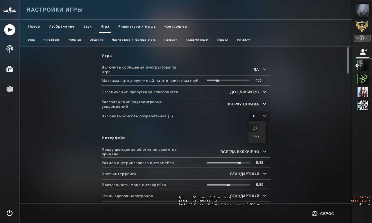
Task: Click the CS:GO logo icon
Action: (x=10, y=10)
